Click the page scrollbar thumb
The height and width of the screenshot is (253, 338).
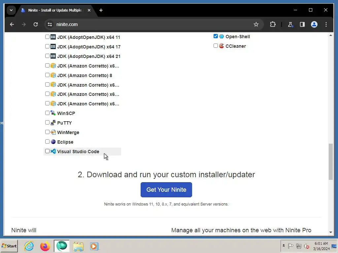331,161
